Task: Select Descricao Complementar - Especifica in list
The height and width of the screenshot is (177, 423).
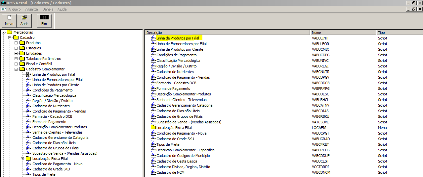Action: pos(185,150)
